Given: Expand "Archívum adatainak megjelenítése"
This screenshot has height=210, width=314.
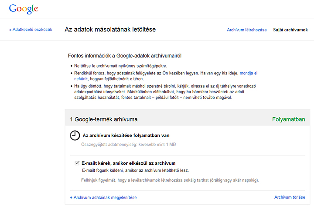Looking at the screenshot, I should pos(103,197).
